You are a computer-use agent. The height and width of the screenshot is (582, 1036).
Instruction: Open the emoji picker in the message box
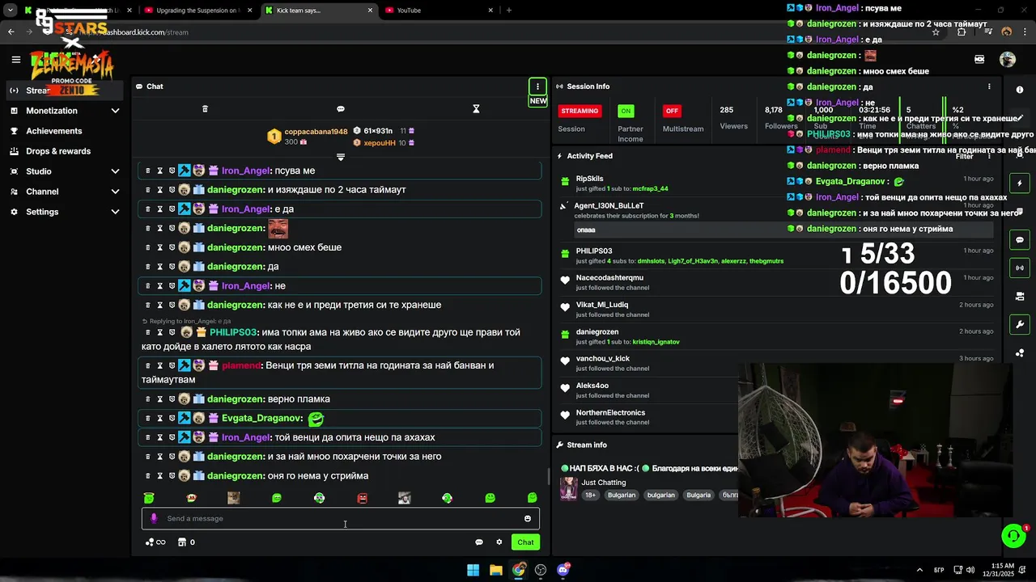[528, 519]
